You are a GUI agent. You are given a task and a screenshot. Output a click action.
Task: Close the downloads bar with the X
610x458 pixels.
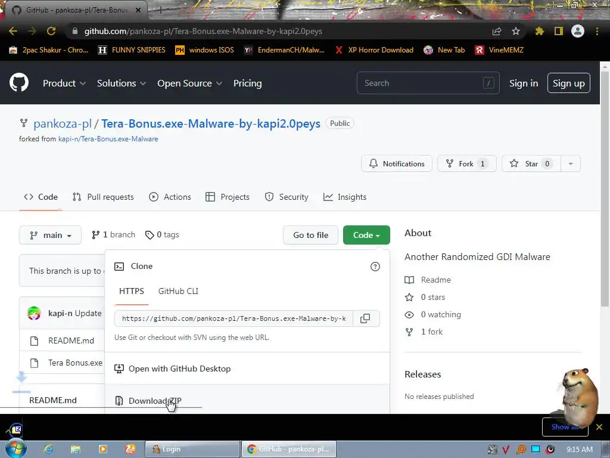(599, 427)
